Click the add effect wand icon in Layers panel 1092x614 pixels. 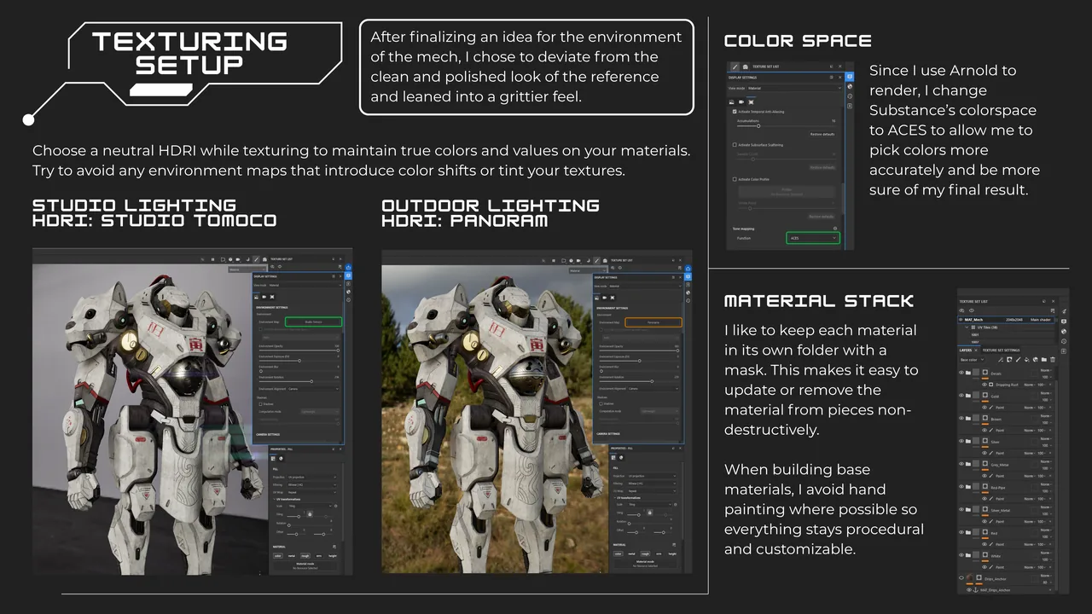point(1001,360)
